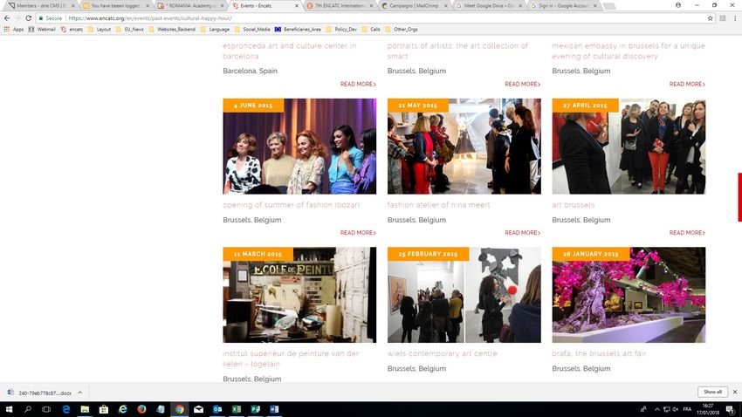Open 'art brussels' event title
The height and width of the screenshot is (417, 742).
click(x=573, y=205)
